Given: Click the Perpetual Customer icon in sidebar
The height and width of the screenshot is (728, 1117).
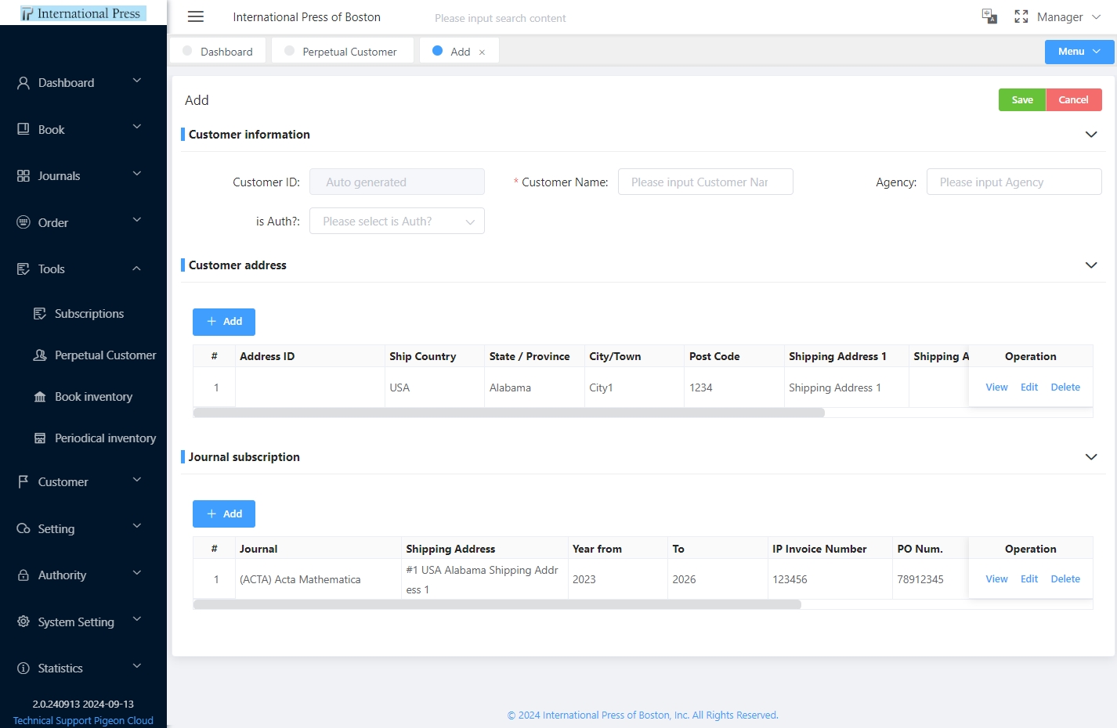Looking at the screenshot, I should (40, 355).
